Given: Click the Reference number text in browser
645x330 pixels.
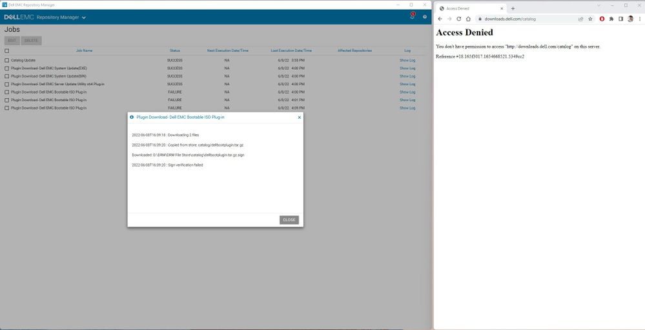Looking at the screenshot, I should click(x=480, y=56).
